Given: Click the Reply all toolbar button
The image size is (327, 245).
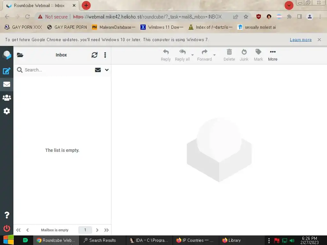Looking at the screenshot, I should coord(182,55).
